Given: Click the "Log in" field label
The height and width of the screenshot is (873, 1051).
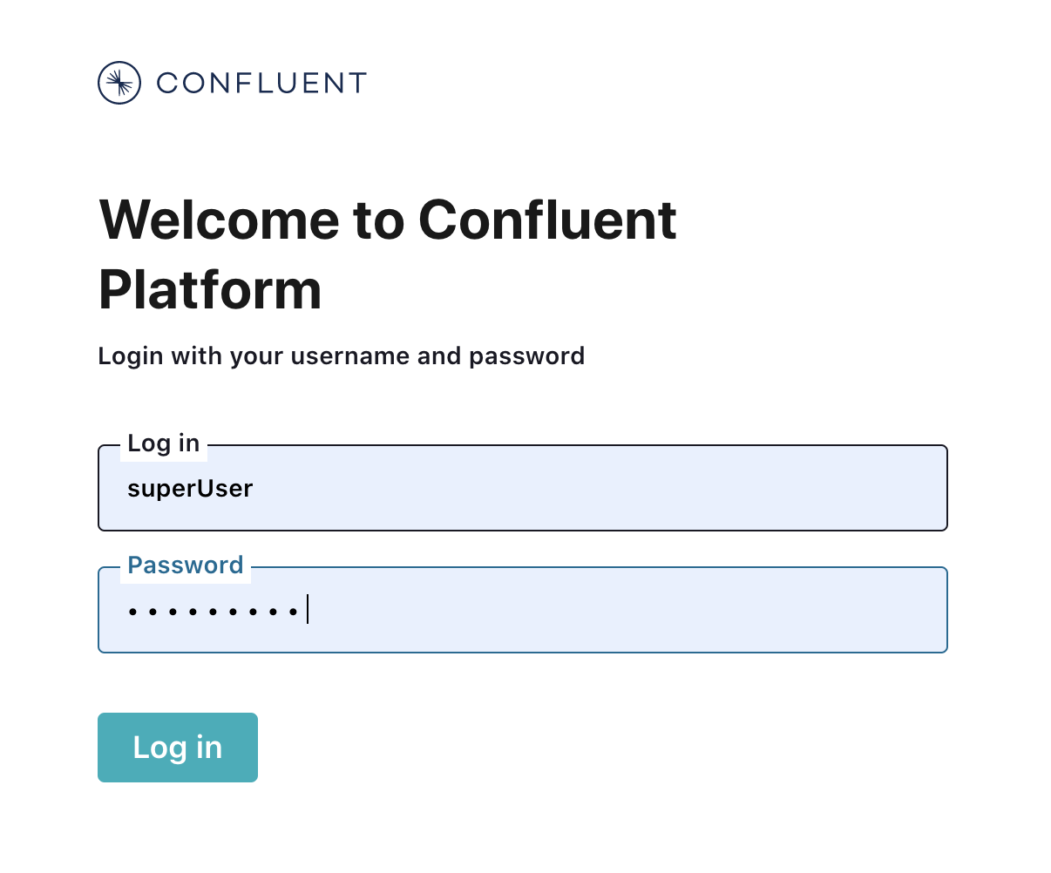Looking at the screenshot, I should pyautogui.click(x=164, y=443).
